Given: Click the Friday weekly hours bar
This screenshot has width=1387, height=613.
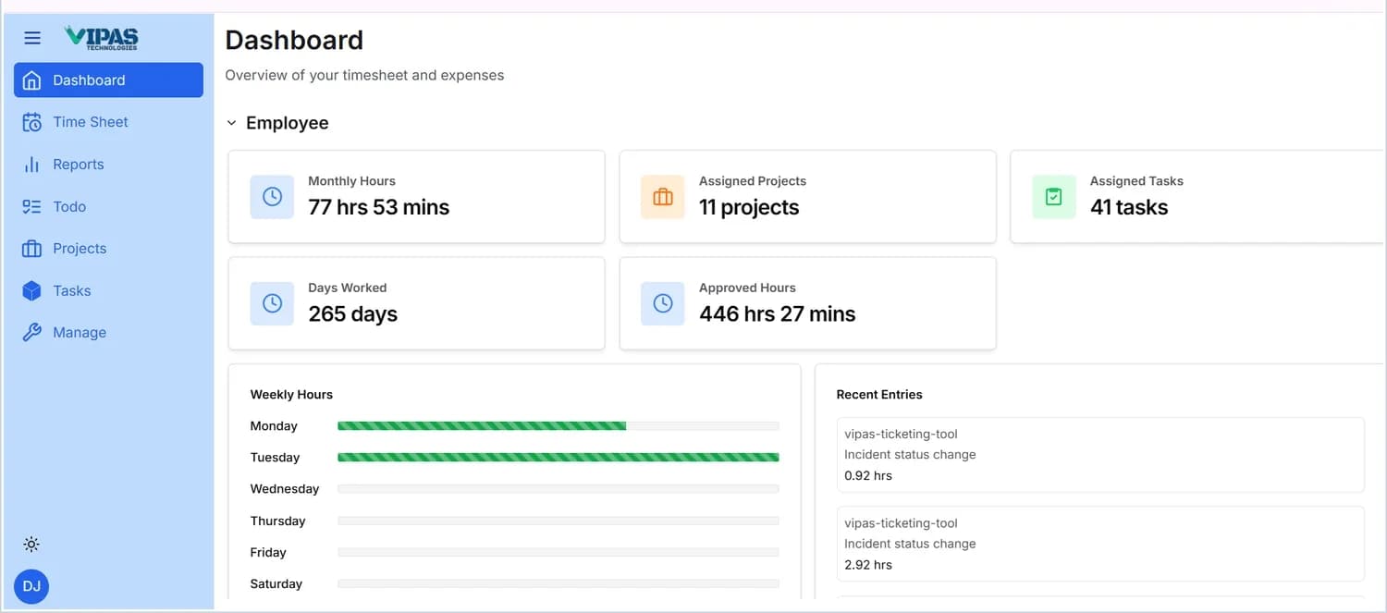Looking at the screenshot, I should 558,553.
